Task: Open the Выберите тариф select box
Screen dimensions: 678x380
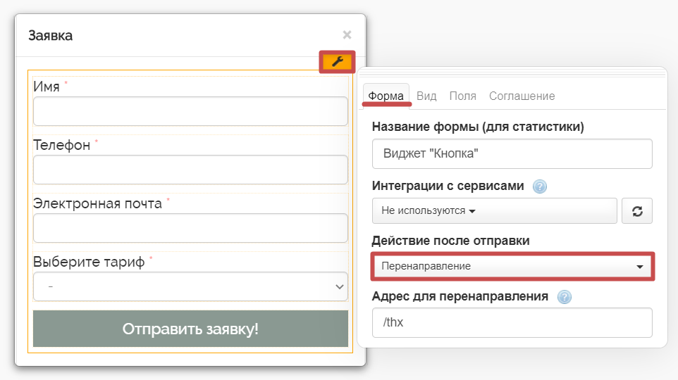Action: (x=190, y=286)
